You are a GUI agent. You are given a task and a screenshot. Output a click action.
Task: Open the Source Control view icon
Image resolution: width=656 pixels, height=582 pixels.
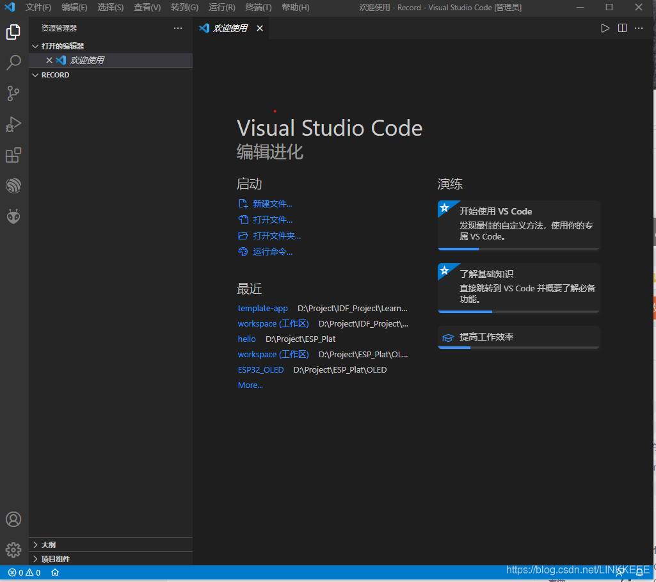(x=13, y=93)
